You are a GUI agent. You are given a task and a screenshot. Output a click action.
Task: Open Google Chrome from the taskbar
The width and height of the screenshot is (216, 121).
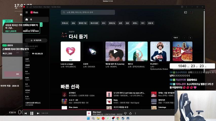point(118,118)
